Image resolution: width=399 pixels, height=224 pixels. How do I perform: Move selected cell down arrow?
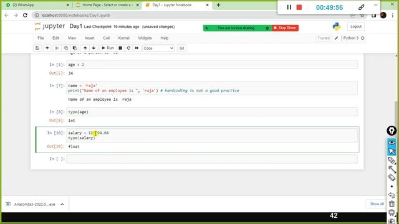pyautogui.click(x=94, y=48)
